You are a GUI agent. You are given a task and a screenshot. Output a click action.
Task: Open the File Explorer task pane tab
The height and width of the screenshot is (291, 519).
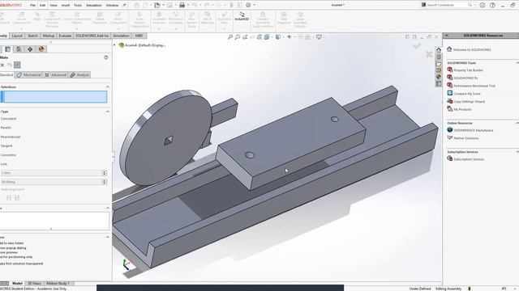(439, 64)
